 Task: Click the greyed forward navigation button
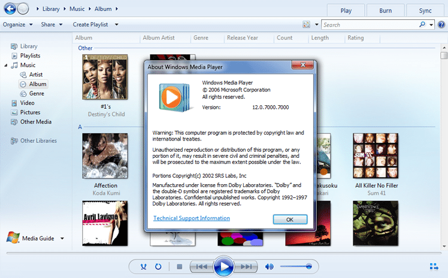(23, 8)
